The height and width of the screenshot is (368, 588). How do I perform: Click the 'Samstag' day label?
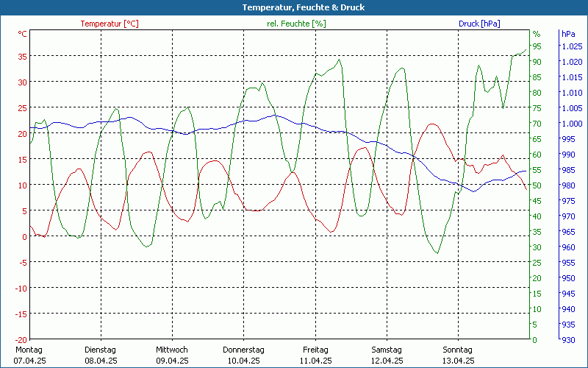tap(387, 350)
